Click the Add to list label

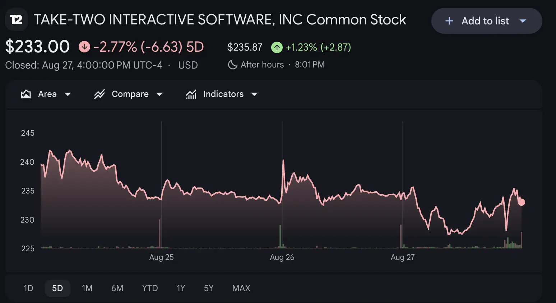pos(485,21)
